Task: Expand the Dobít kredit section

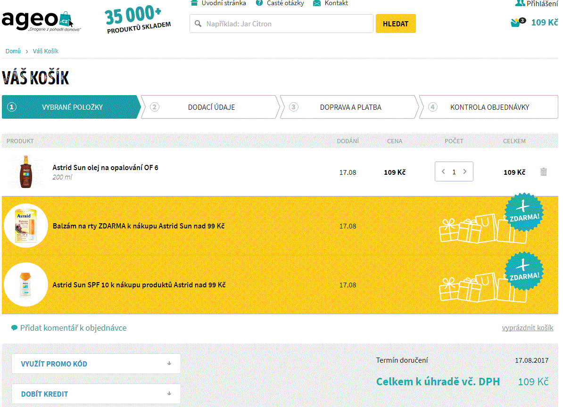Action: [x=96, y=394]
